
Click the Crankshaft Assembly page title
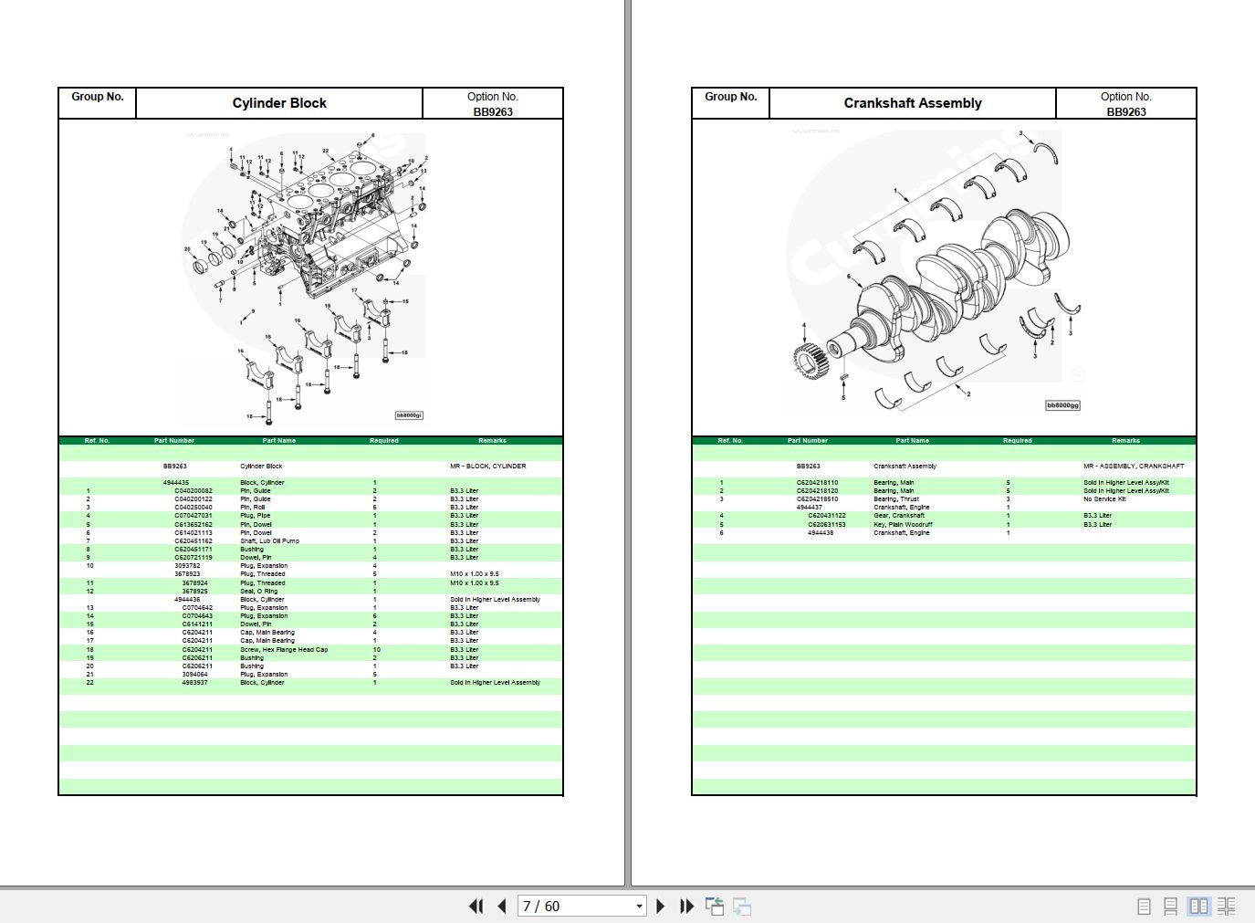click(913, 103)
